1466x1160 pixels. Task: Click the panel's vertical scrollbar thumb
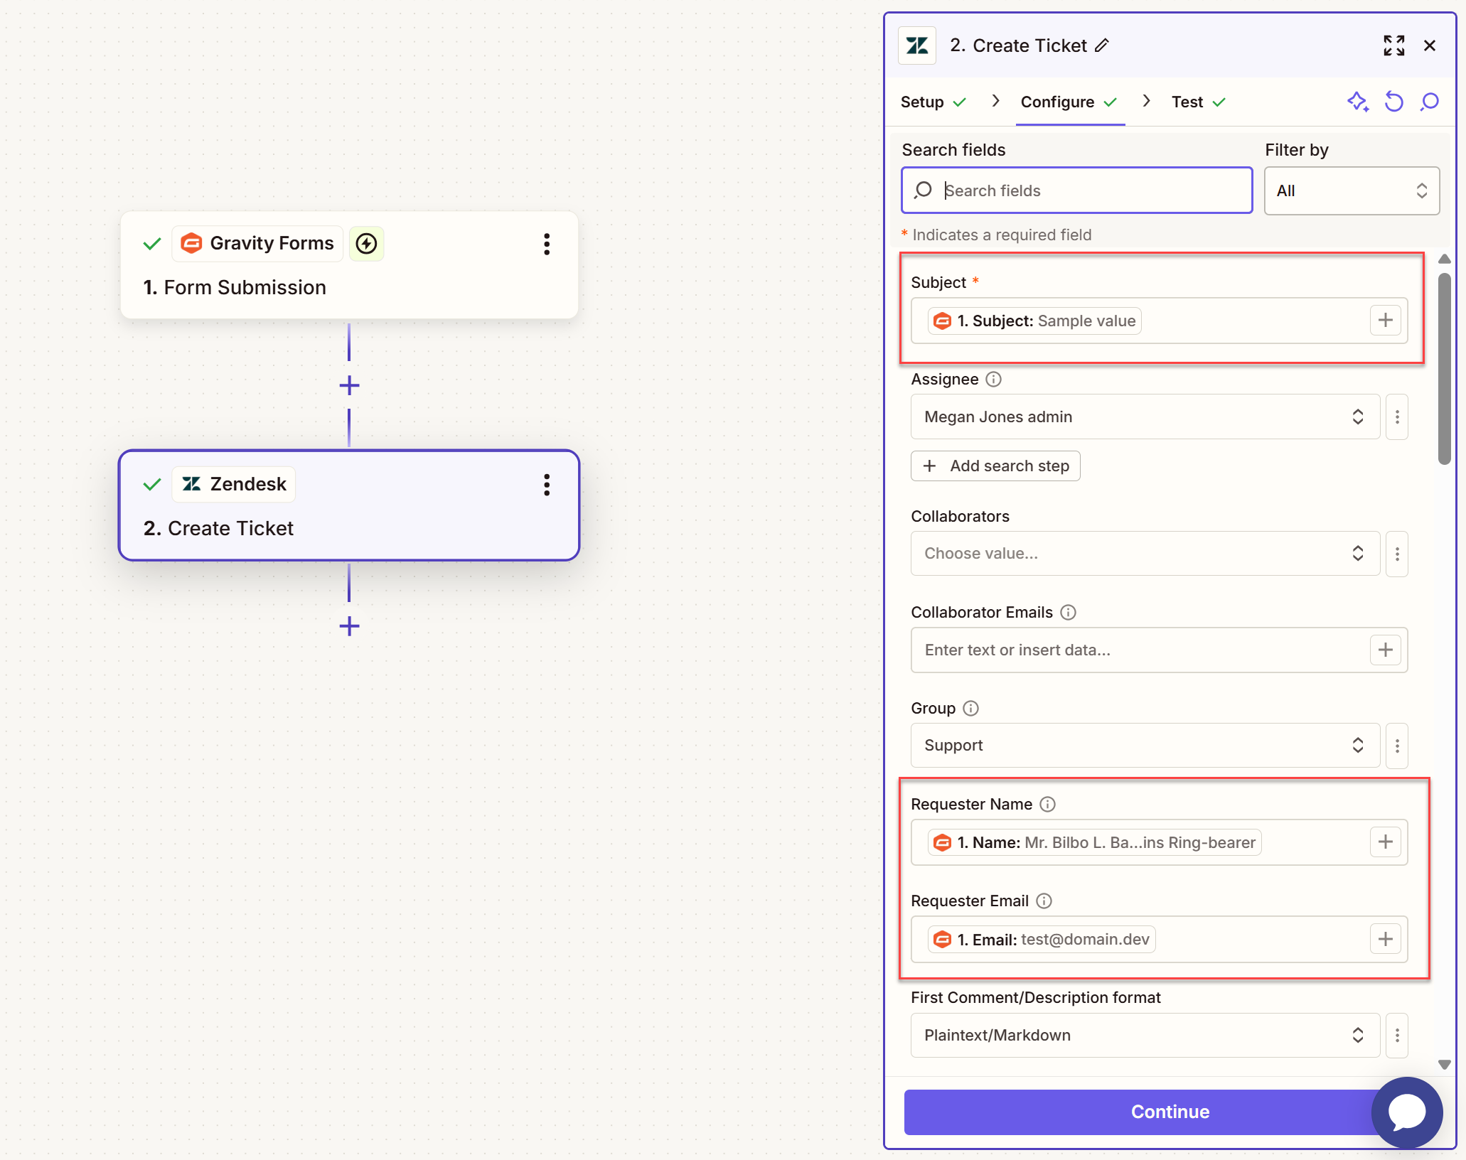(1444, 370)
